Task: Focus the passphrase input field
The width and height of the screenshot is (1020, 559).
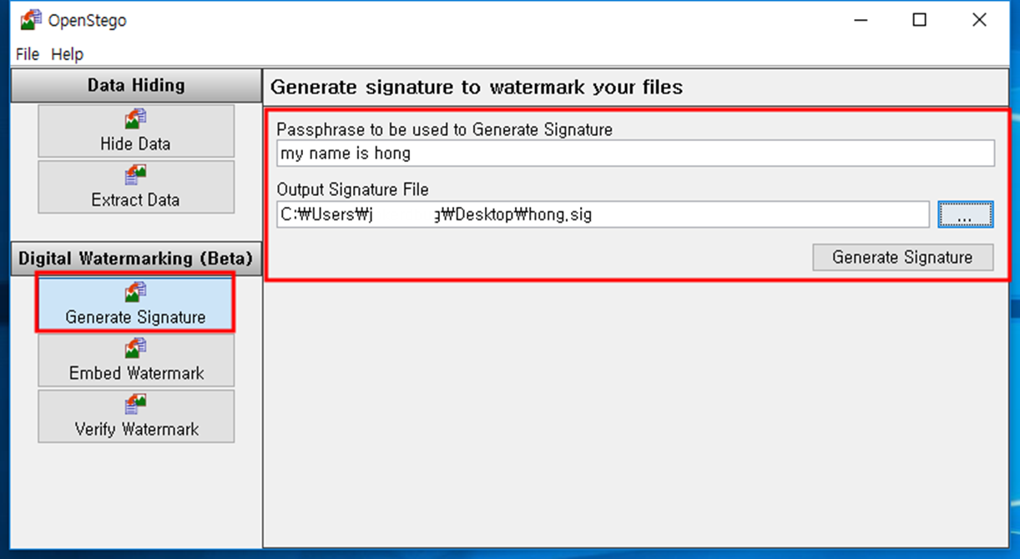Action: [635, 154]
